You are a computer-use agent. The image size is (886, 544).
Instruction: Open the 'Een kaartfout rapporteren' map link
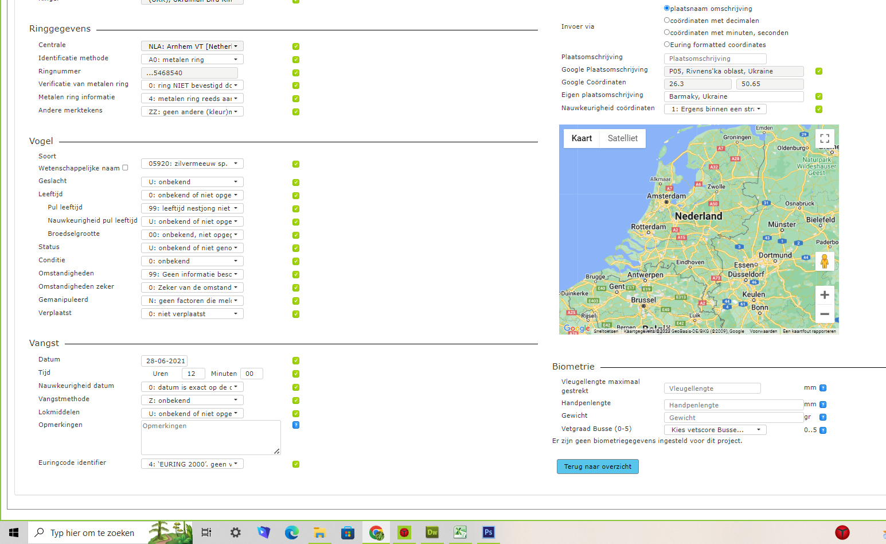pyautogui.click(x=809, y=331)
